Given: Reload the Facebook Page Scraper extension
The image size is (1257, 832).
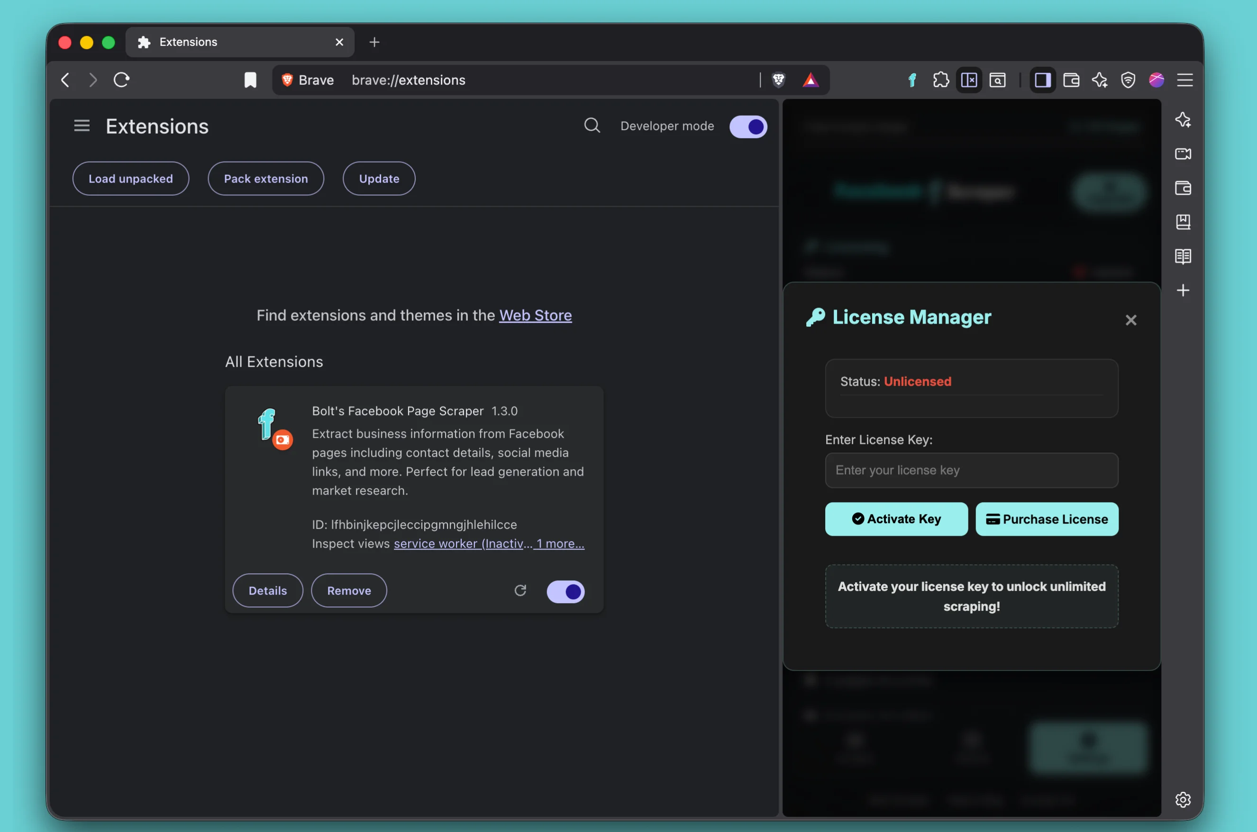Looking at the screenshot, I should 520,590.
